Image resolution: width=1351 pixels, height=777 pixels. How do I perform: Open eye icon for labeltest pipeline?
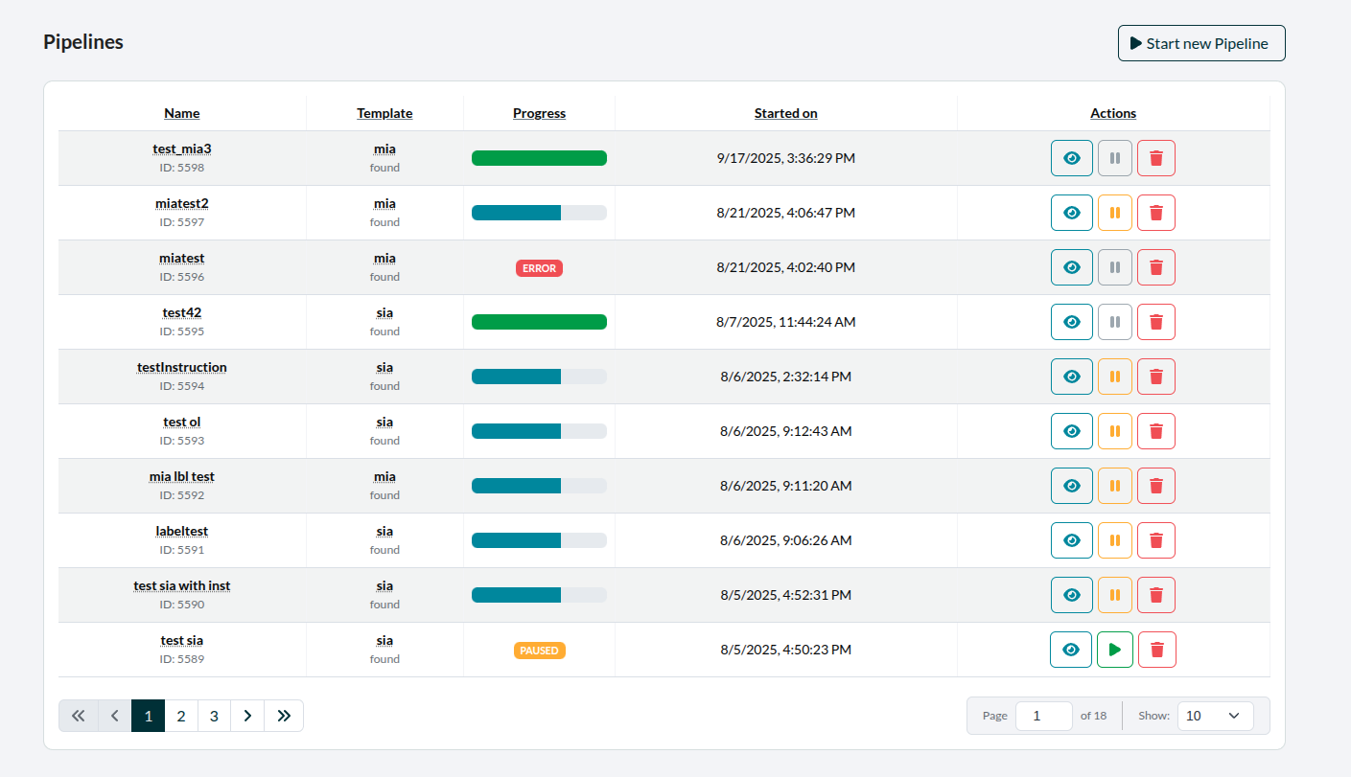coord(1071,540)
